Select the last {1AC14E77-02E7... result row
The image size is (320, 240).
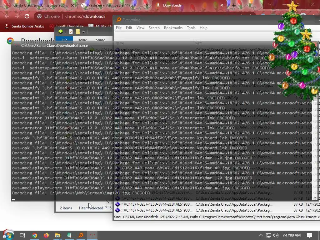point(216,210)
